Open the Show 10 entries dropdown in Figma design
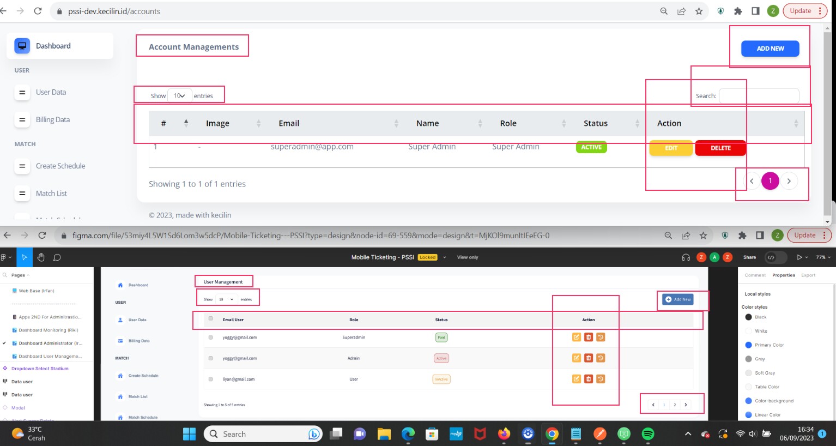Image resolution: width=836 pixels, height=446 pixels. [226, 299]
